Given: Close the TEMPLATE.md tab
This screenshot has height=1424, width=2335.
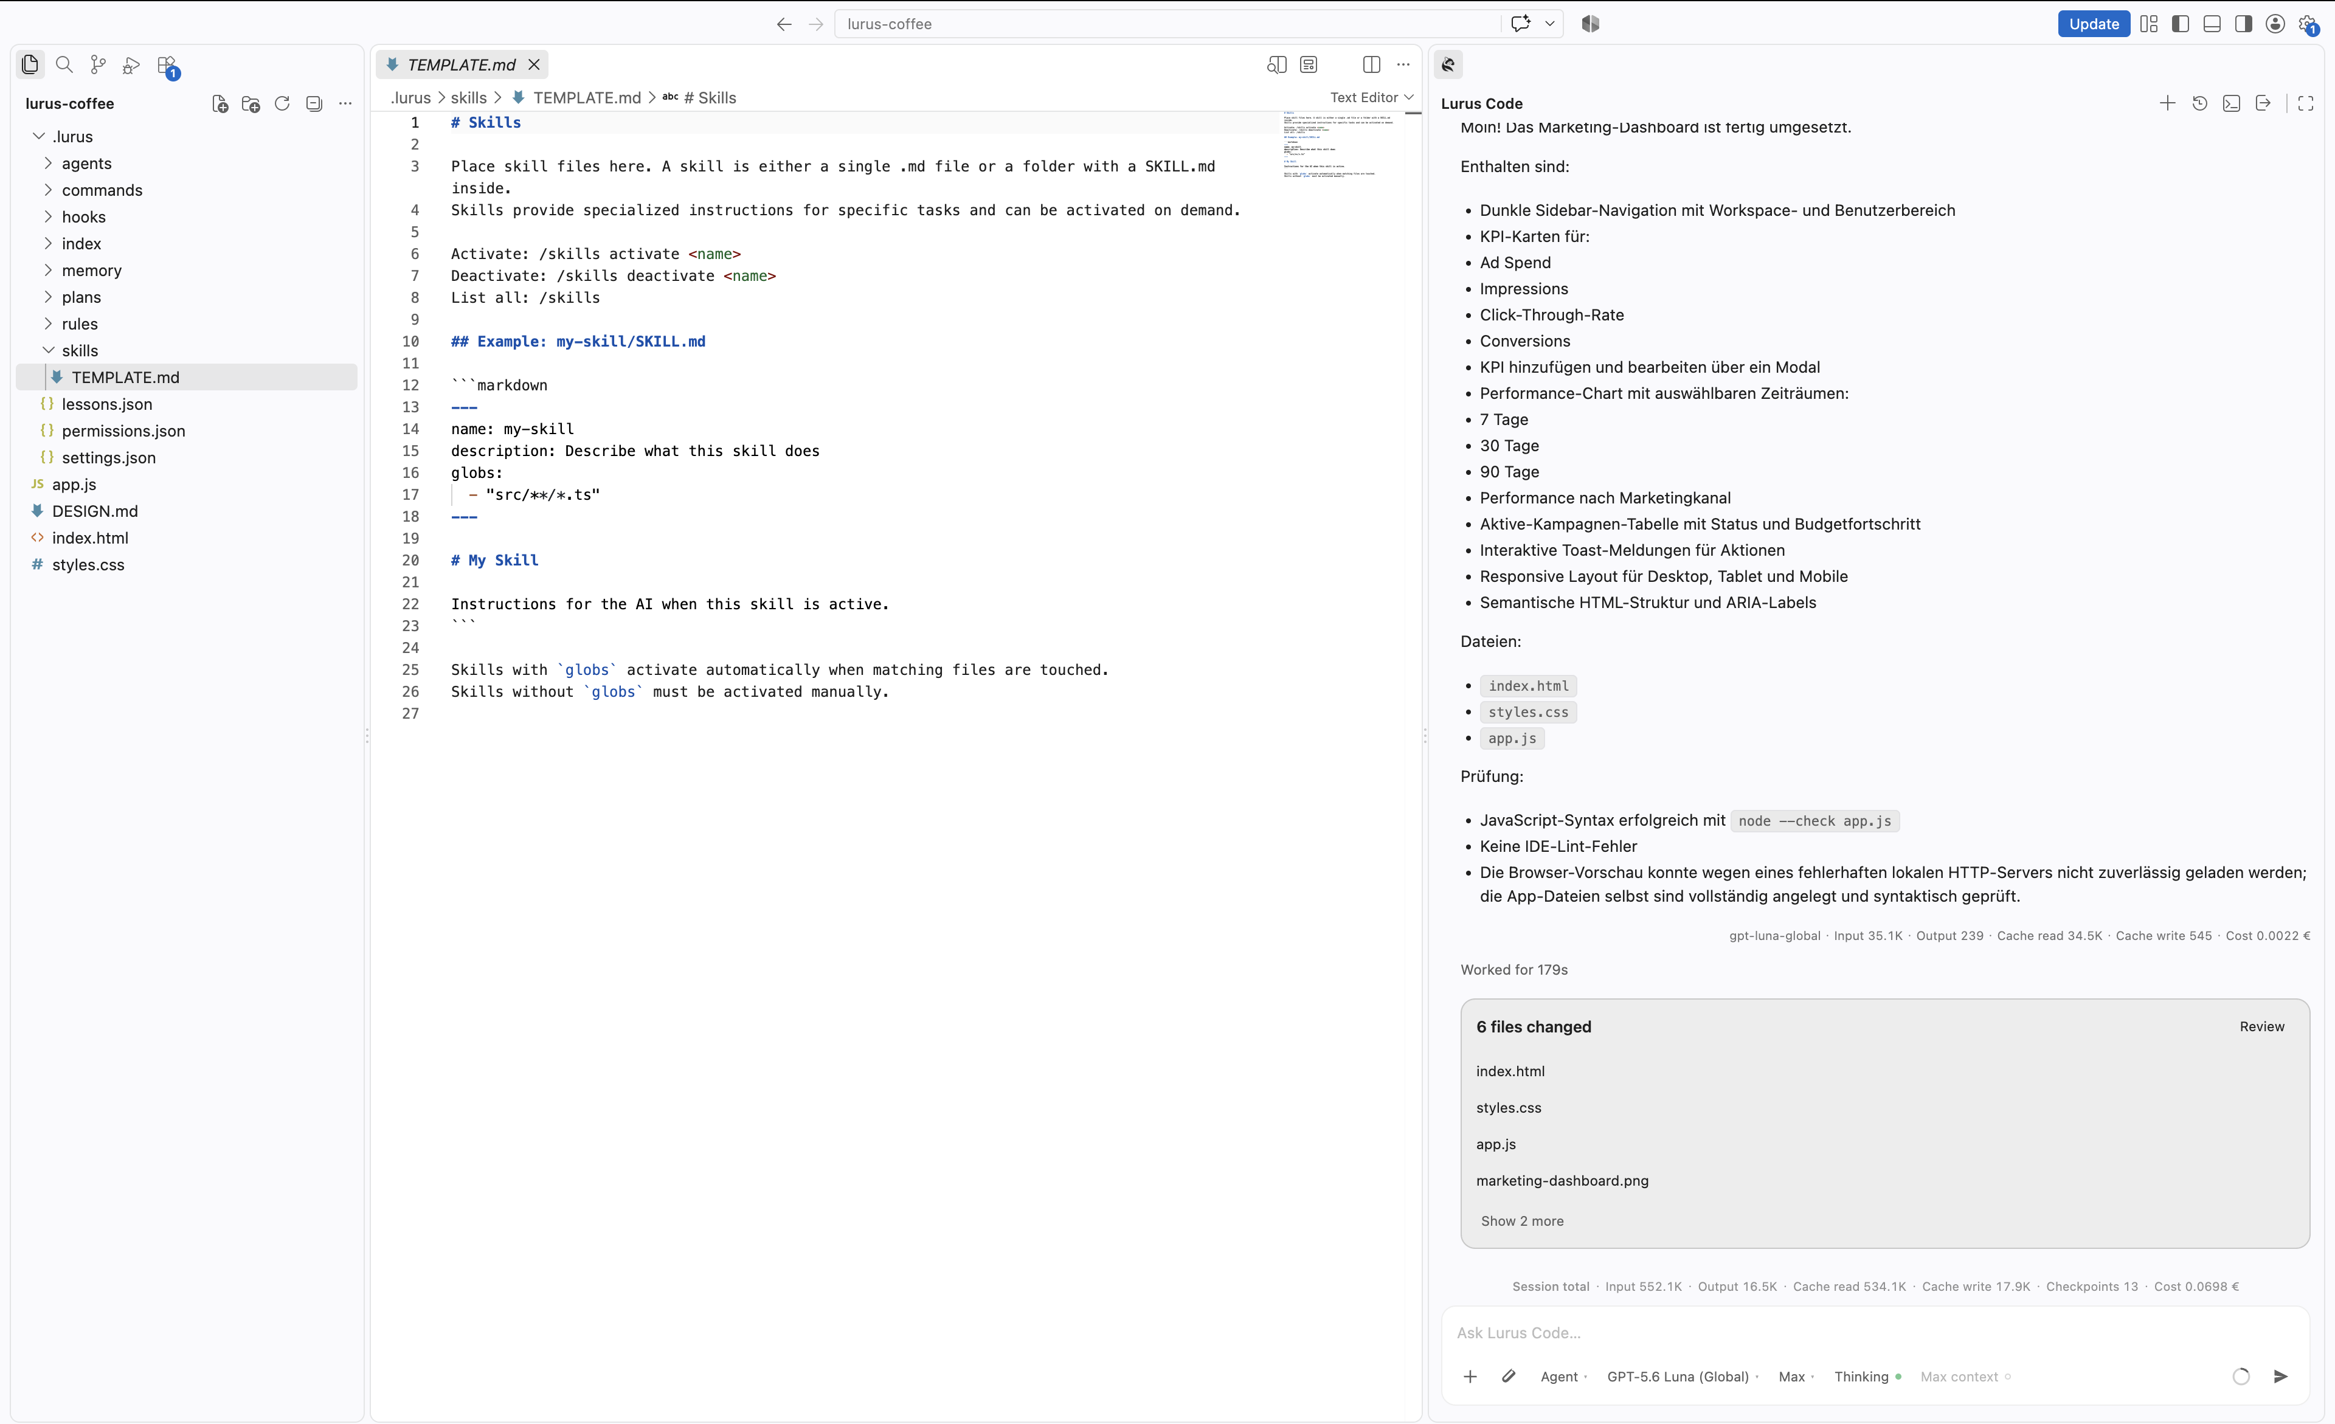Looking at the screenshot, I should pyautogui.click(x=534, y=64).
